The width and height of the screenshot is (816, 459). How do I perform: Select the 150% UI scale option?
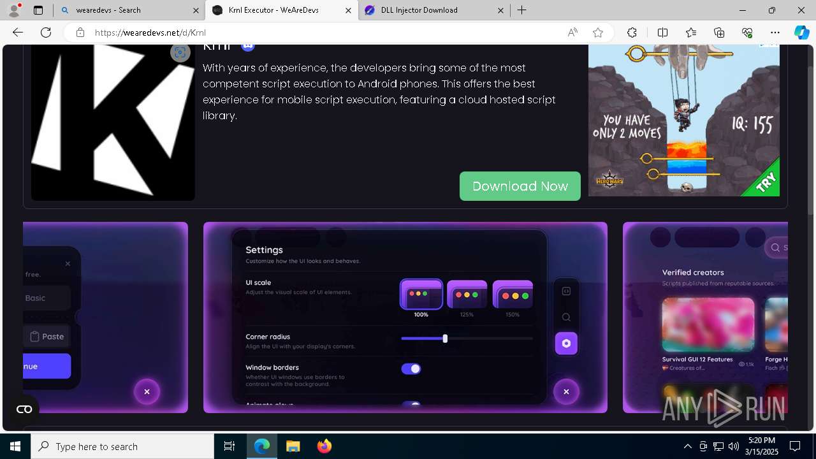click(513, 298)
